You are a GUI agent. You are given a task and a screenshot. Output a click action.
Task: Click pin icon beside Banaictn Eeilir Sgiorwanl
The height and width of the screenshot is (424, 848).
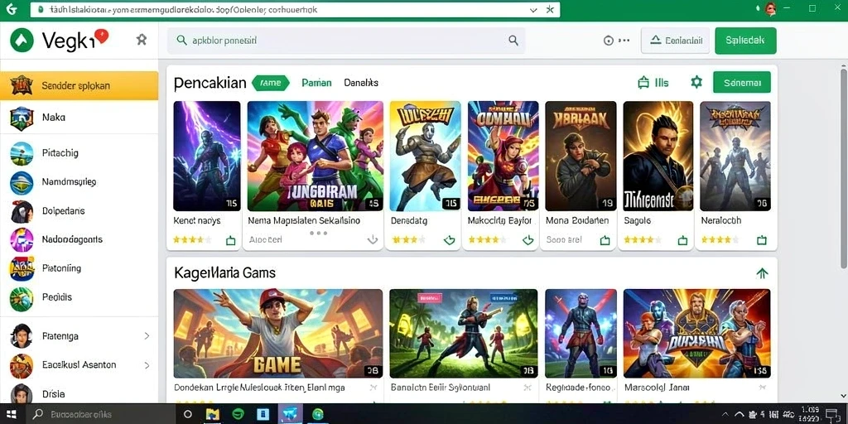(528, 388)
